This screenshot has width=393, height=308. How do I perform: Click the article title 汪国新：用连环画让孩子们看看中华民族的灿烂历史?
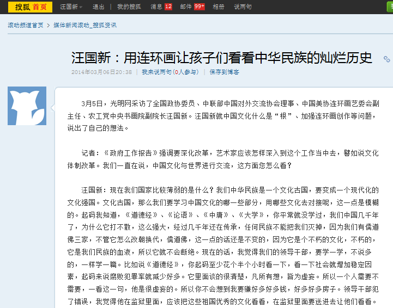coord(221,58)
